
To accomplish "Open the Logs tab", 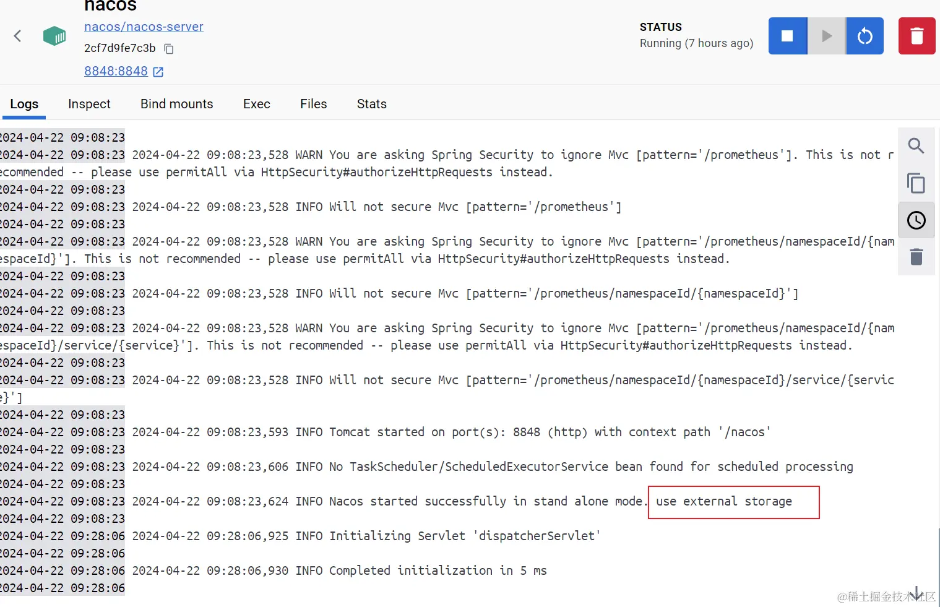I will 24,104.
